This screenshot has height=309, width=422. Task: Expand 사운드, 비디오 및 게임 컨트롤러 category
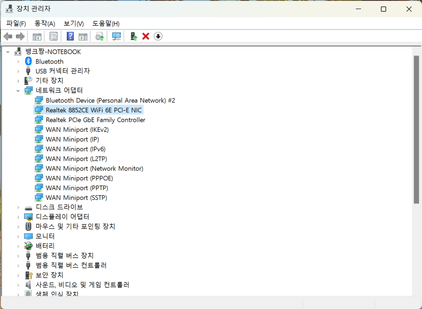(x=18, y=285)
